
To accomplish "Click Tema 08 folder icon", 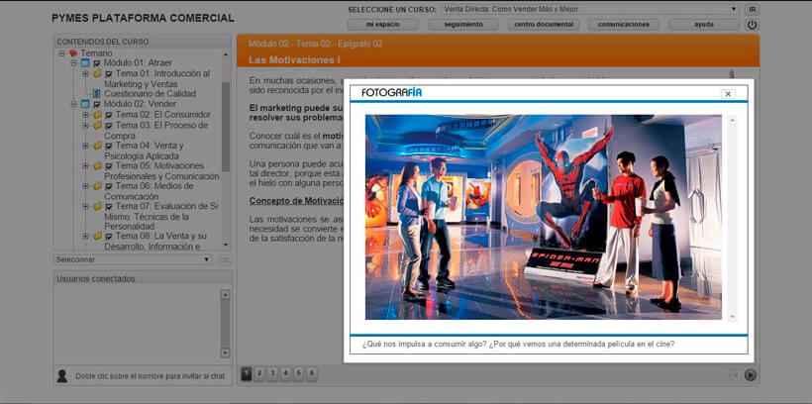I will 97,236.
